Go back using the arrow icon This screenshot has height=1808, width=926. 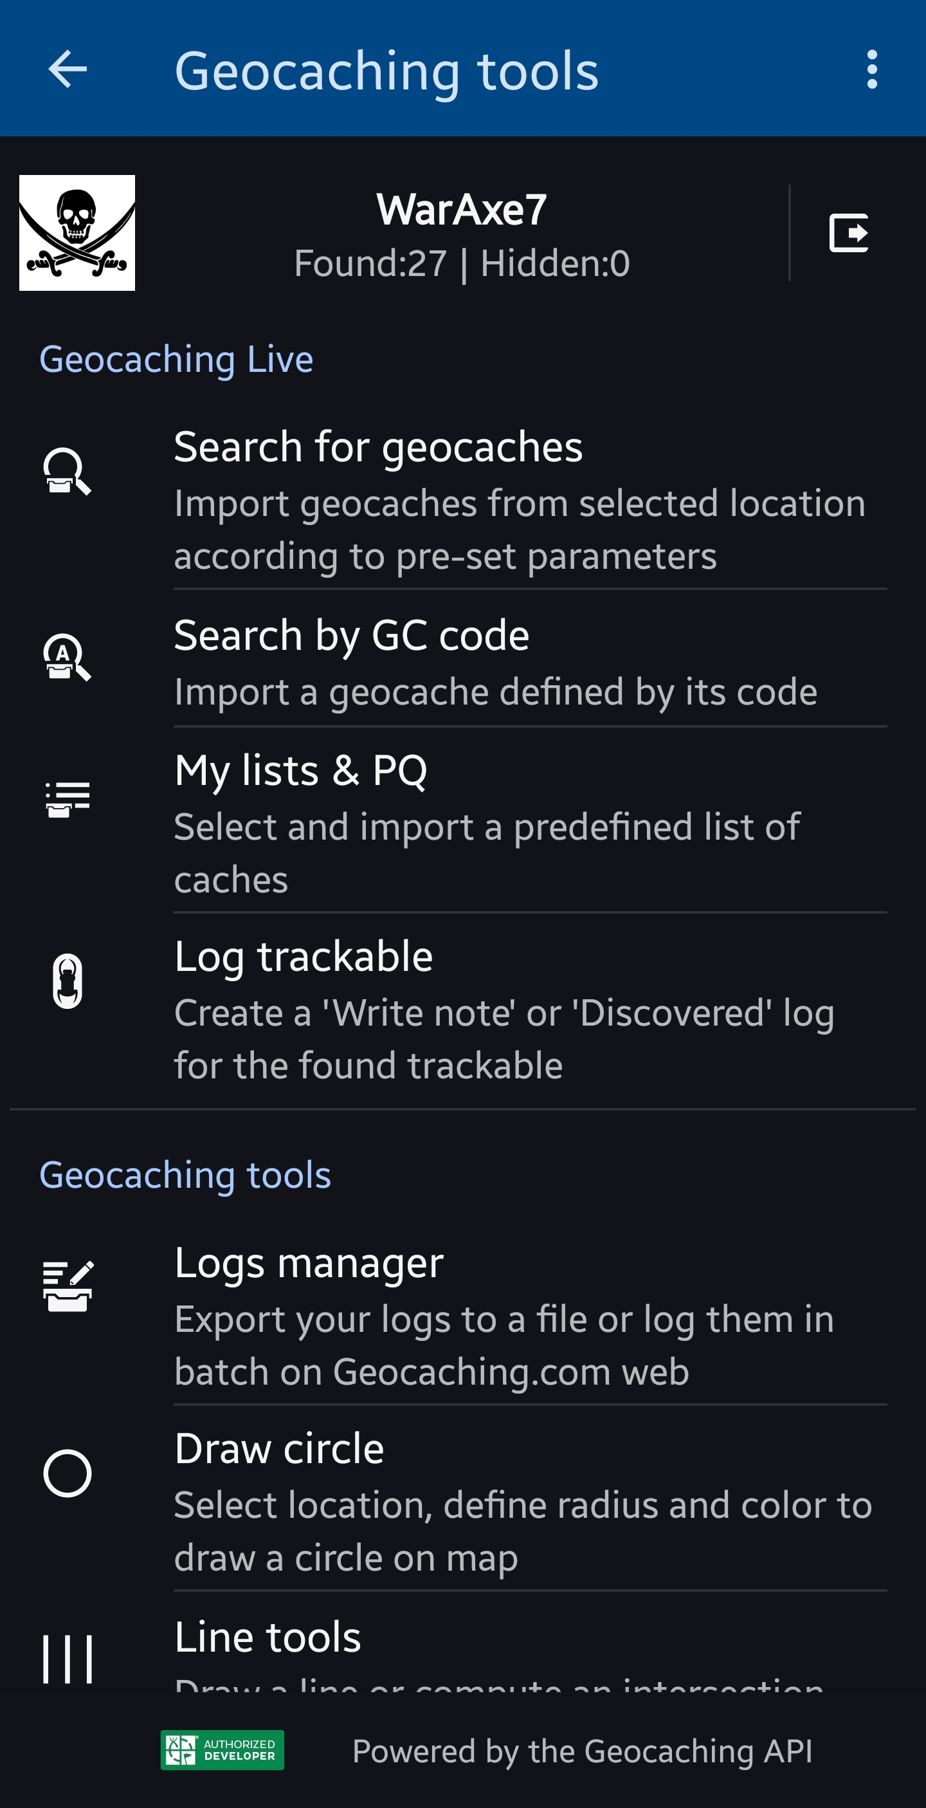click(x=68, y=69)
